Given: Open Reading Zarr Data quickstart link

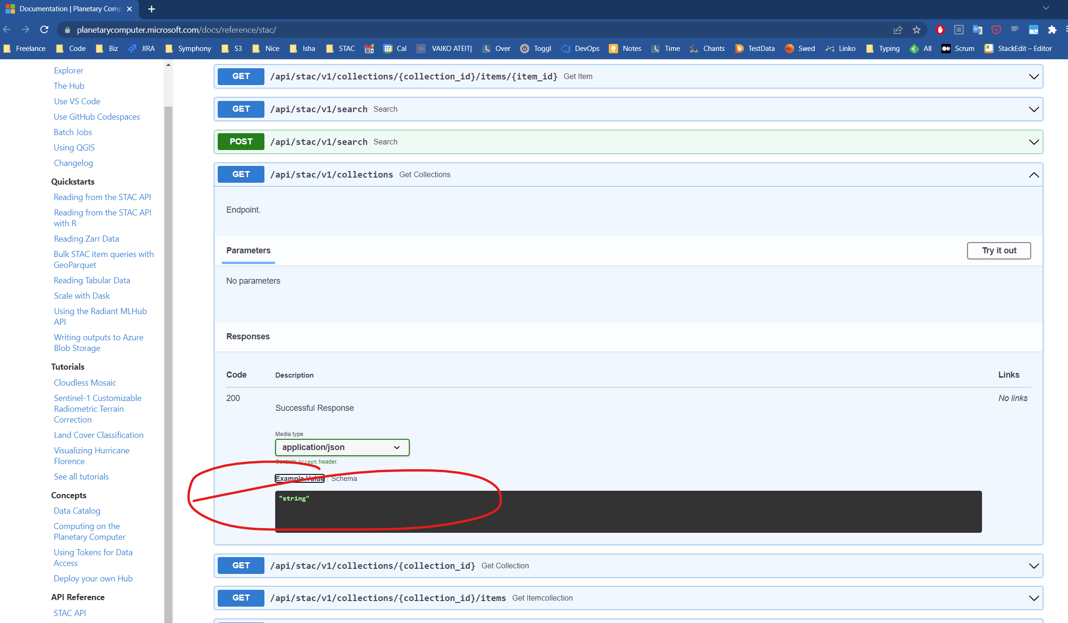Looking at the screenshot, I should [86, 239].
